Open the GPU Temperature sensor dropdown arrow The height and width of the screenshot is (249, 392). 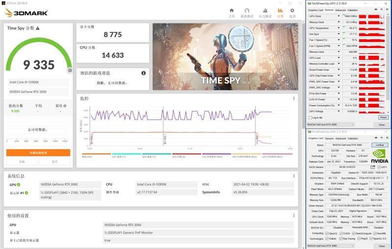pos(339,28)
